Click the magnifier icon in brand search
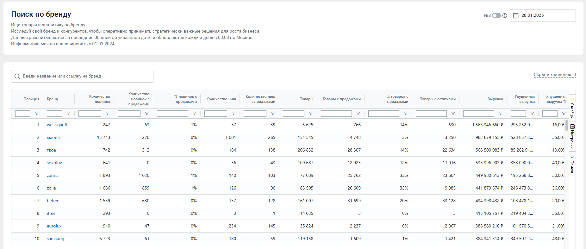This screenshot has height=249, width=586. (17, 76)
